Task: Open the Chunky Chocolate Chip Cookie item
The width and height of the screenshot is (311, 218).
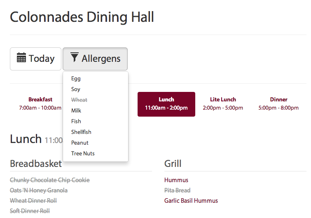Action: (x=50, y=180)
